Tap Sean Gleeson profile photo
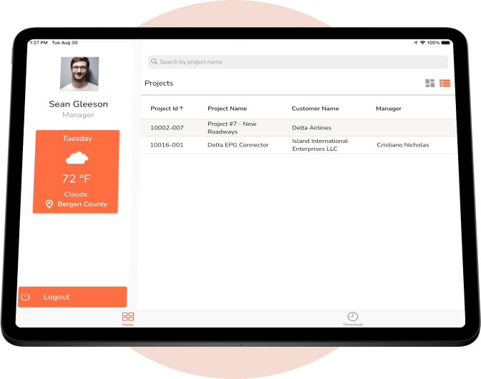Viewport: 481px width, 379px height. tap(79, 74)
